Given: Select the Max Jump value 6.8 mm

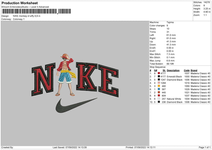Looking at the screenshot, I should (x=170, y=60).
